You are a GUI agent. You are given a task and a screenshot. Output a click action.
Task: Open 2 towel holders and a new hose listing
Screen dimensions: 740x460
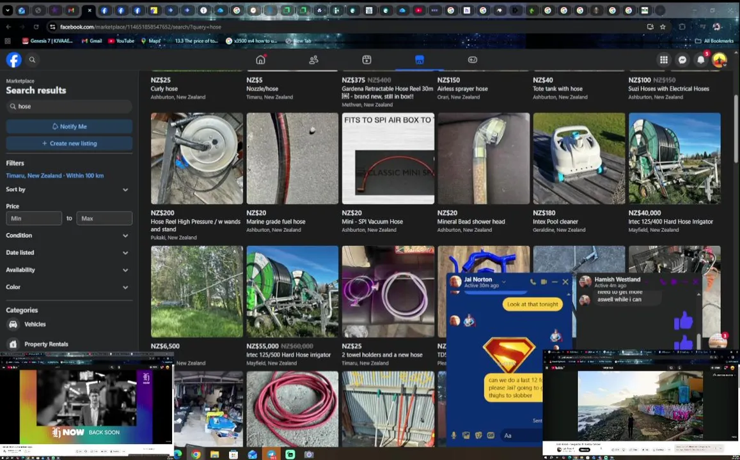tap(382, 355)
